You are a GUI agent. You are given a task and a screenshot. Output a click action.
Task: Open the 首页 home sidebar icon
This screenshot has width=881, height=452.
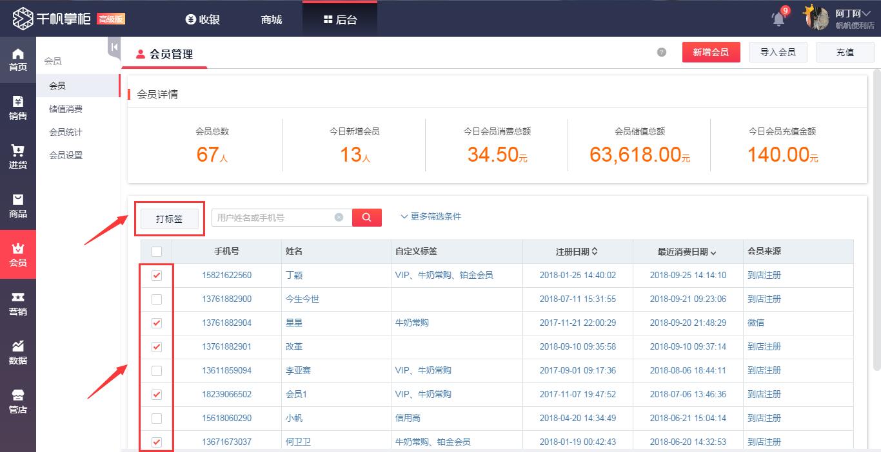18,60
